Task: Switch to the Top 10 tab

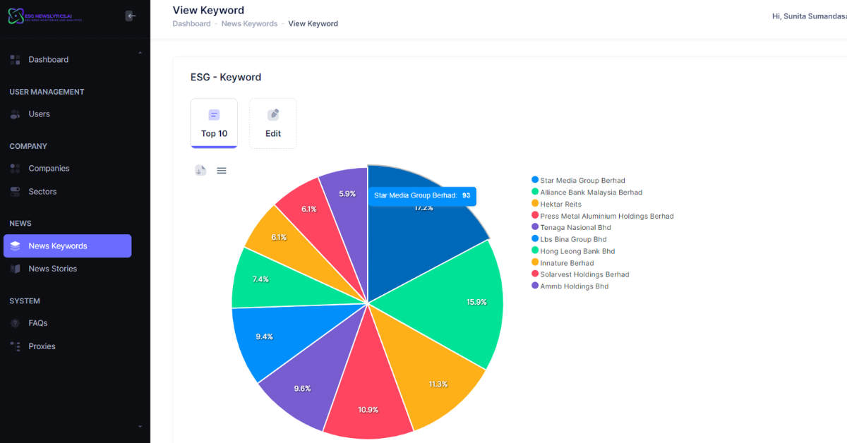Action: tap(214, 123)
